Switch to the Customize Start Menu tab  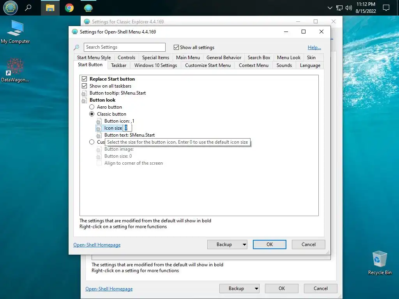point(208,65)
